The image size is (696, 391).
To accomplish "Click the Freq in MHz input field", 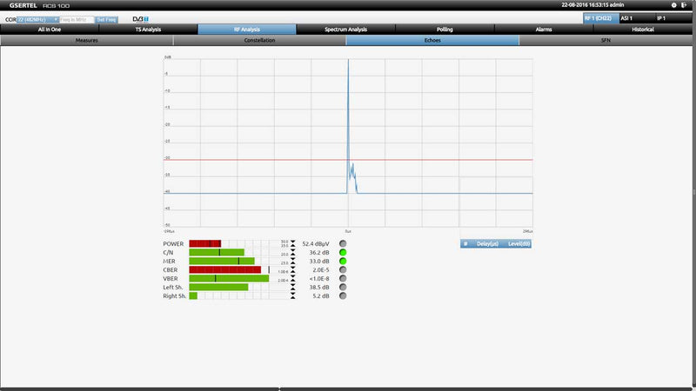I will pos(76,18).
